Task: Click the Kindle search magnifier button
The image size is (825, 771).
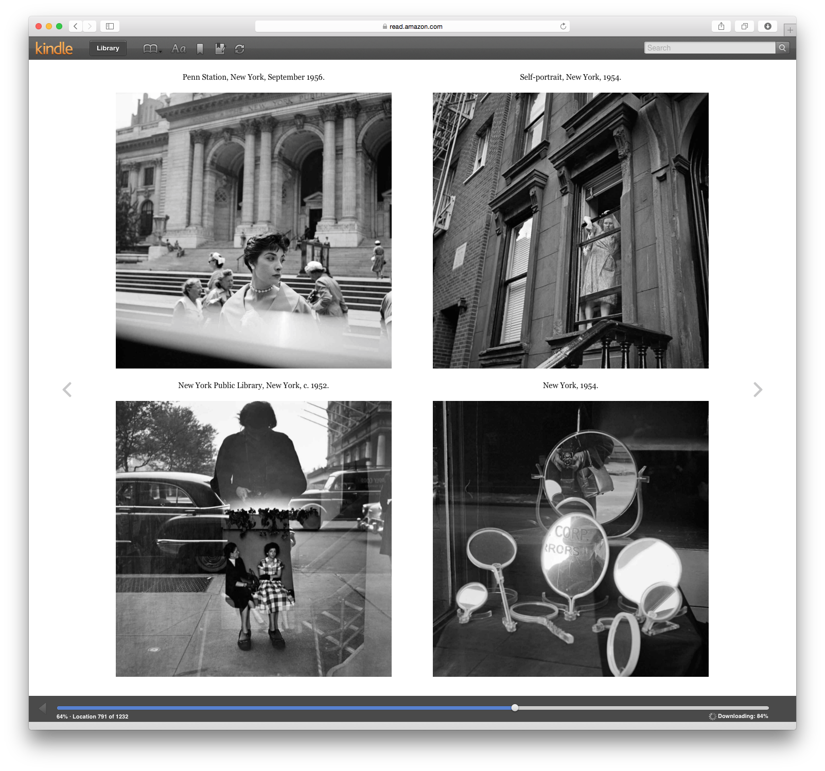Action: 782,48
